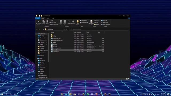This screenshot has height=96, width=171.
Task: Switch to the Home ribbon tab
Action: tap(43, 18)
